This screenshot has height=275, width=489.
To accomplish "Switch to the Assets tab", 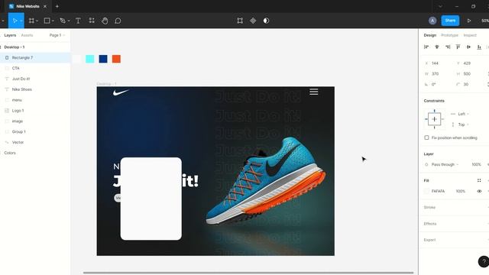I will point(28,35).
